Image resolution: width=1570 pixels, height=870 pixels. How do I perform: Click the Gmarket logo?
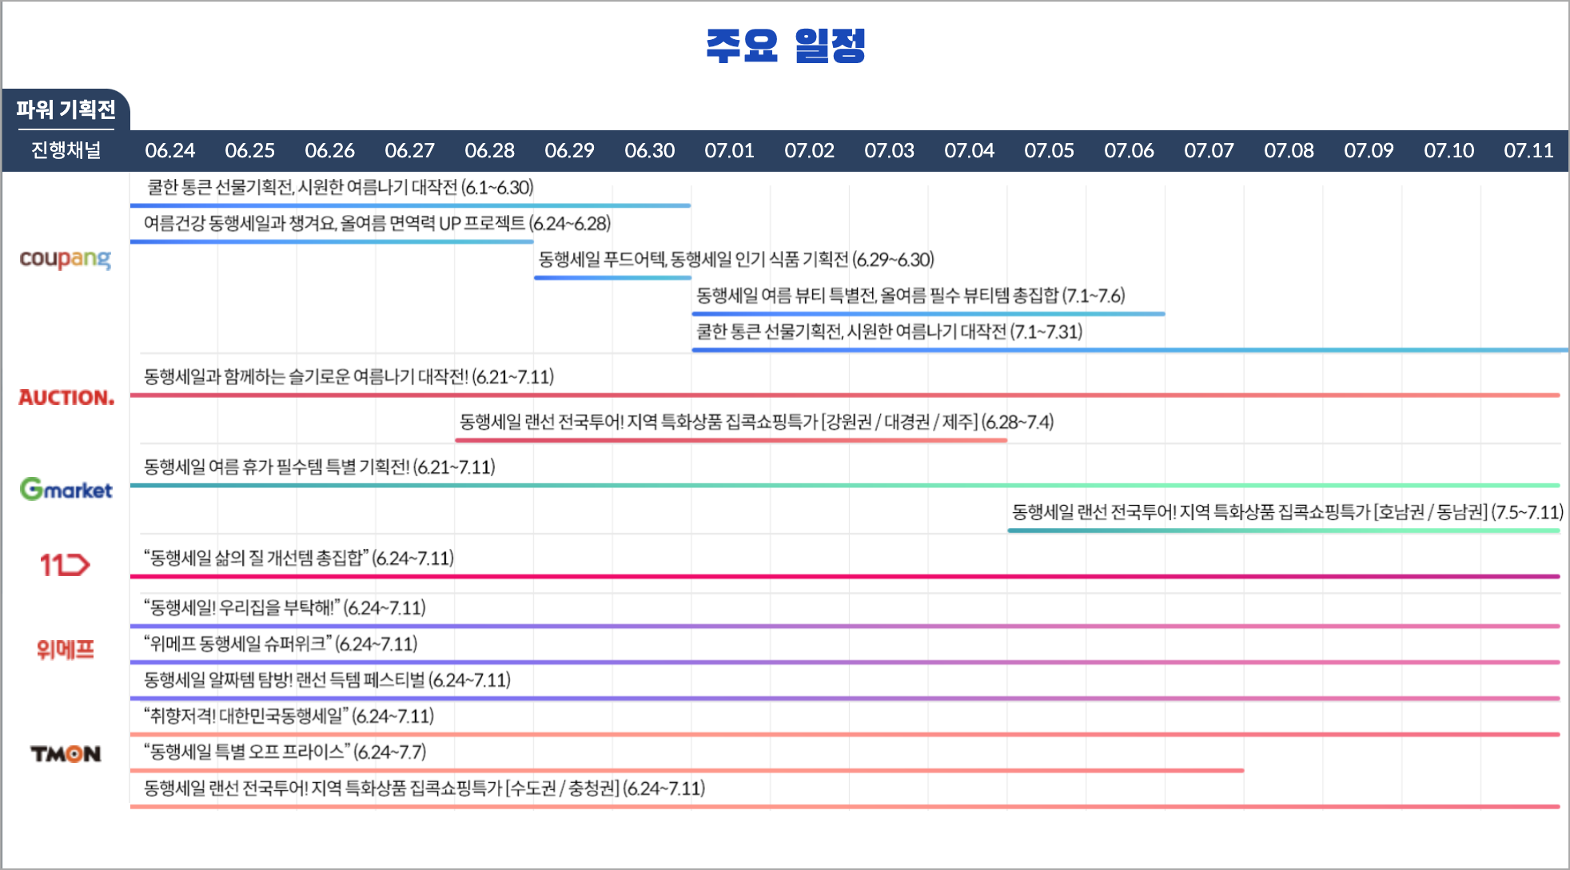click(66, 489)
